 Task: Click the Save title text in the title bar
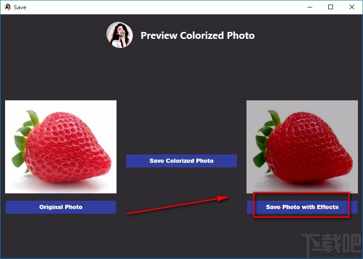20,7
